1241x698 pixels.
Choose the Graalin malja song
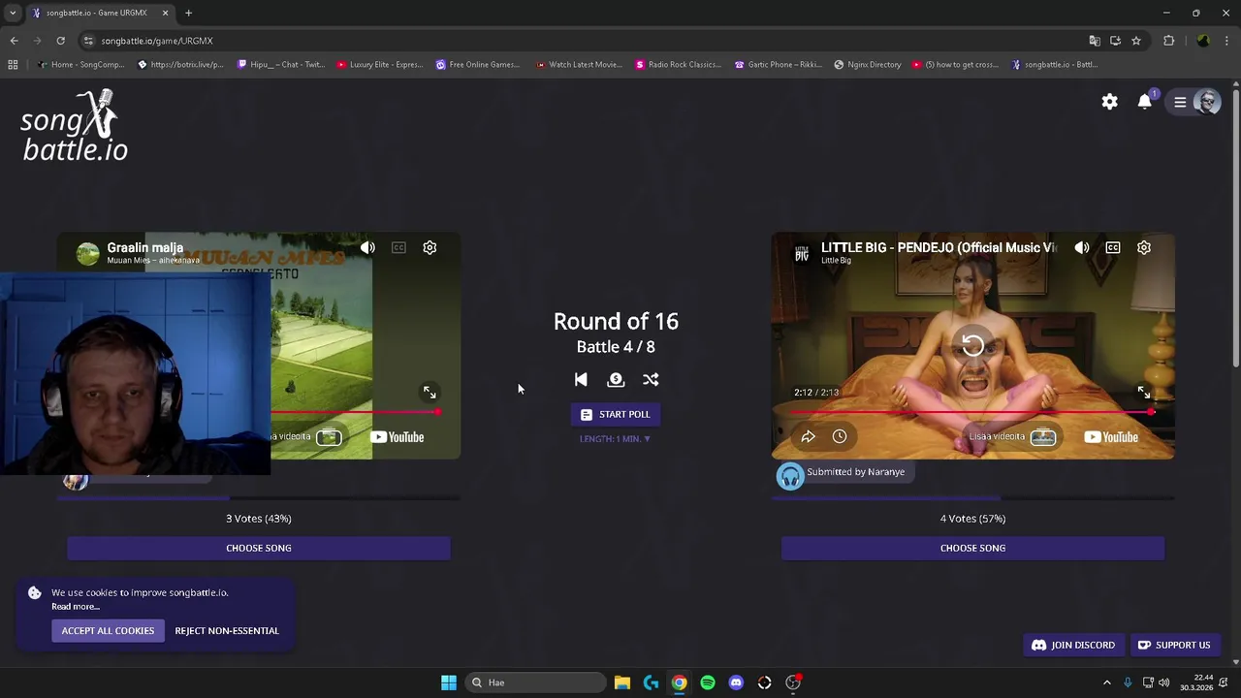tap(259, 548)
